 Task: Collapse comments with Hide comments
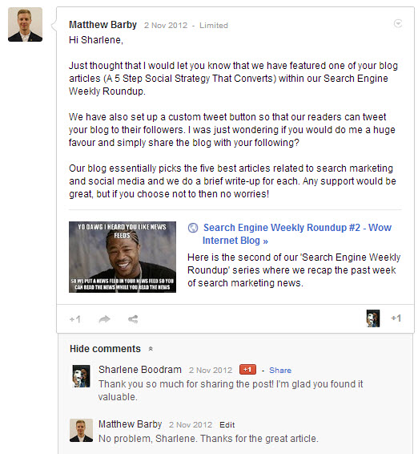tap(105, 349)
